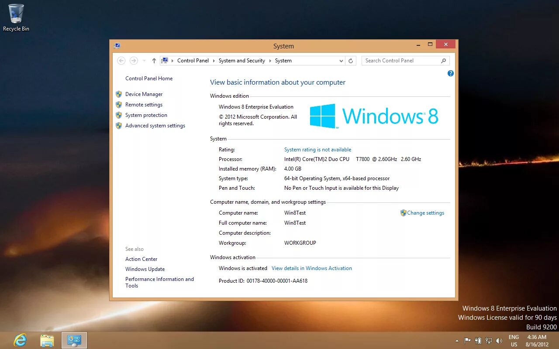Open recent locations dropdown arrow
This screenshot has height=349, width=559.
click(144, 61)
